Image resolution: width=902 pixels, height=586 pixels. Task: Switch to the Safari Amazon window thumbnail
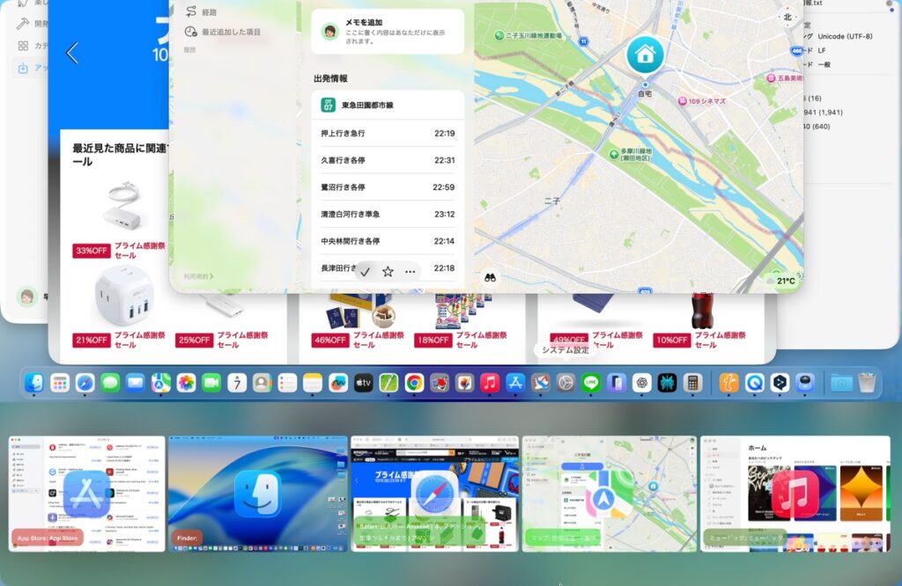coord(434,494)
